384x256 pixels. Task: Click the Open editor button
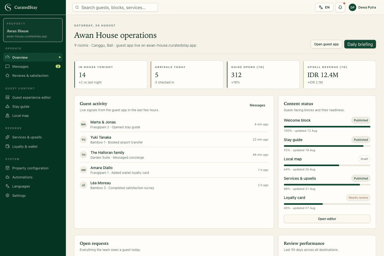coord(327,219)
